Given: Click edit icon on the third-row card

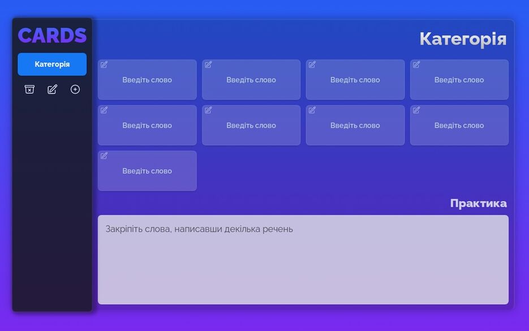Looking at the screenshot, I should coord(104,156).
